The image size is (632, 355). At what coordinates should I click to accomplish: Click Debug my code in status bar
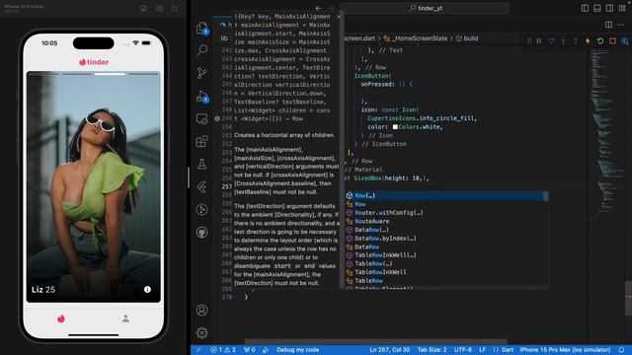[297, 350]
